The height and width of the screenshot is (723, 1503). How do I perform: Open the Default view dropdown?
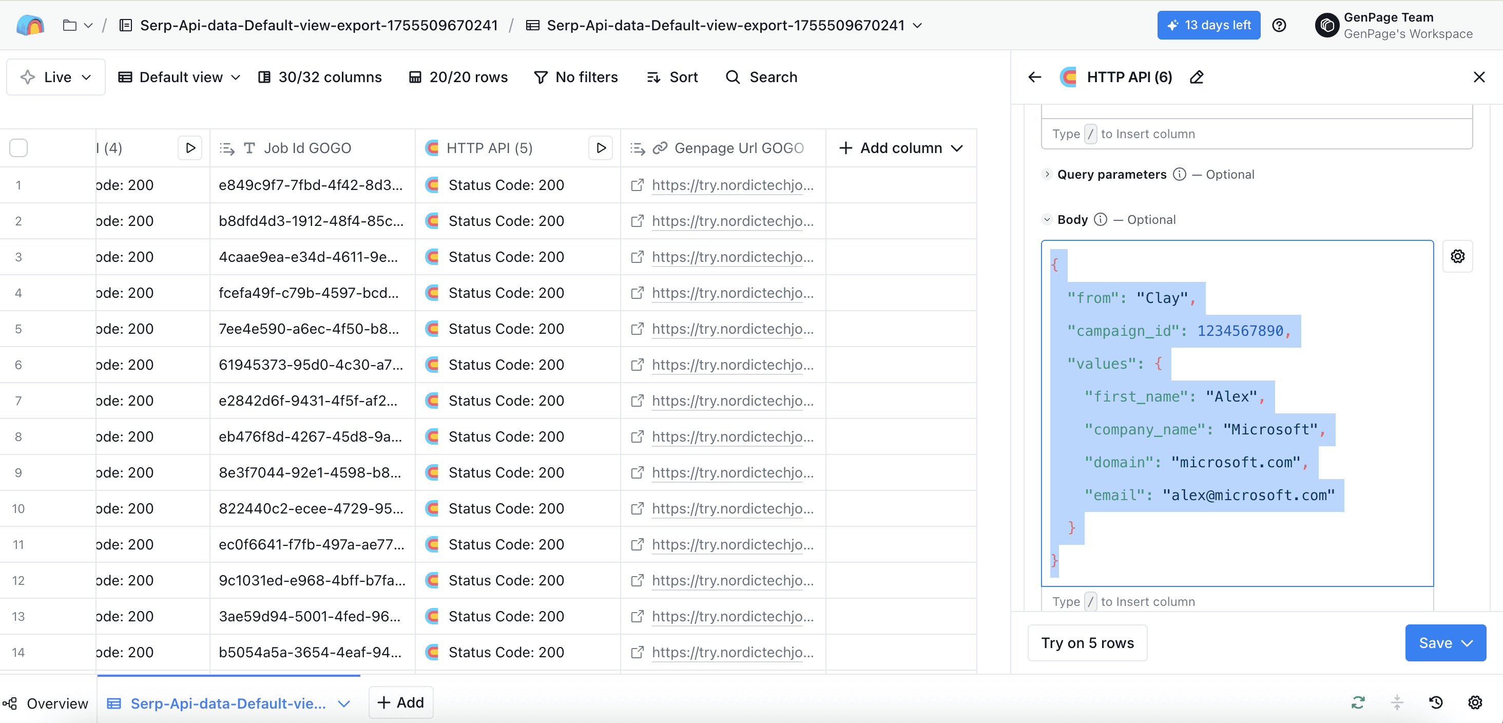tap(180, 77)
